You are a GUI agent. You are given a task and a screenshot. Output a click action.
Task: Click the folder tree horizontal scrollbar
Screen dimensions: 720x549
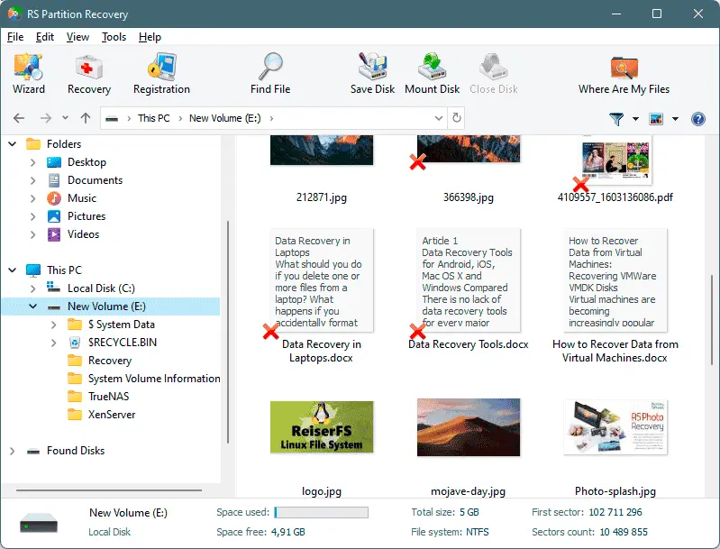point(109,490)
